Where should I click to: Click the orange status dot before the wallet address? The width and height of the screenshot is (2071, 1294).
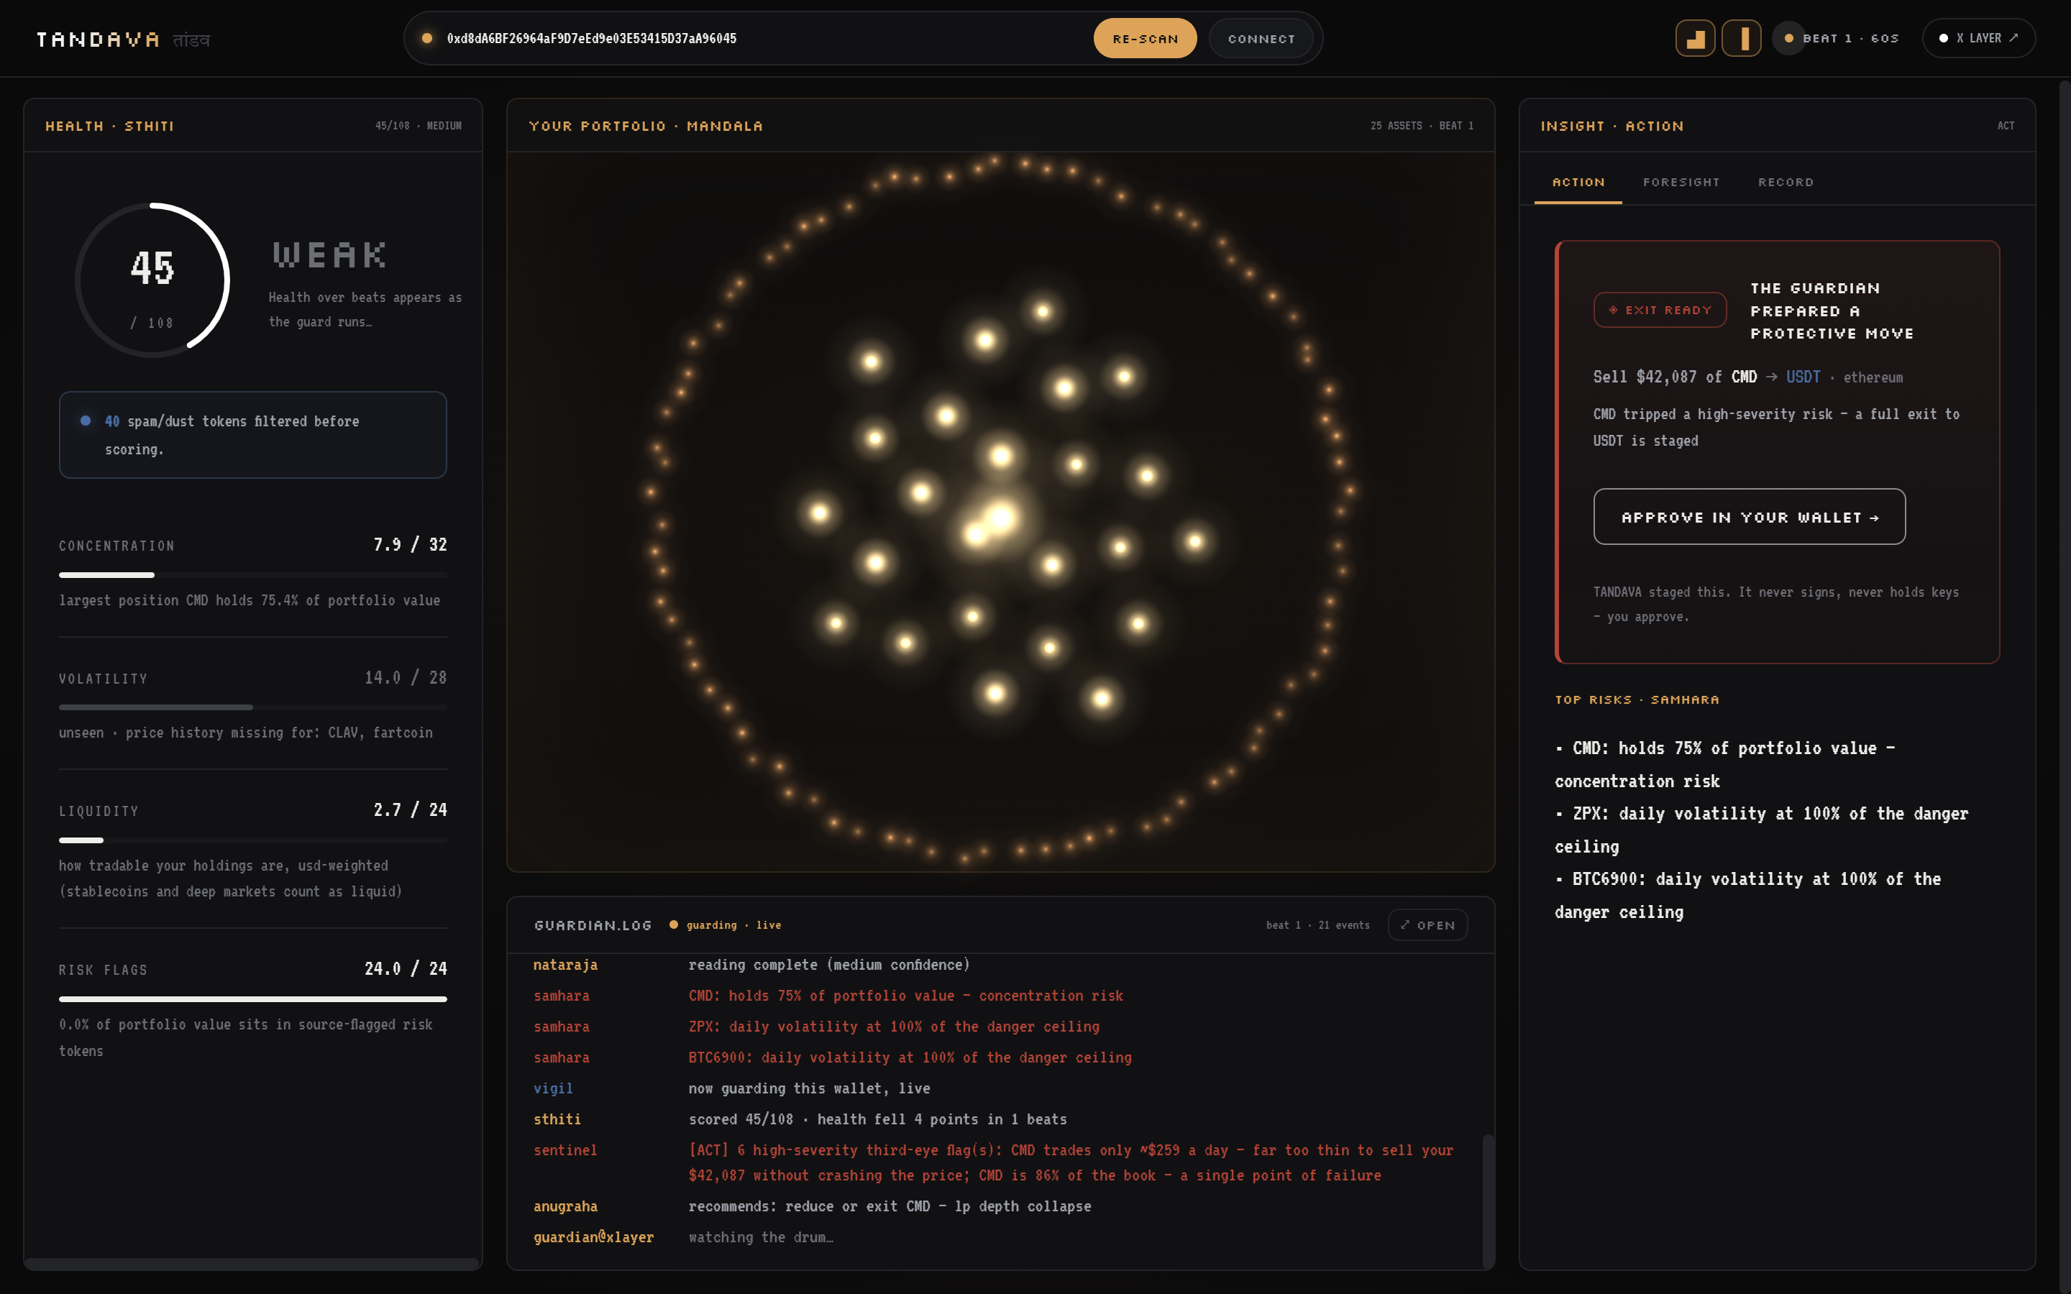coord(427,39)
